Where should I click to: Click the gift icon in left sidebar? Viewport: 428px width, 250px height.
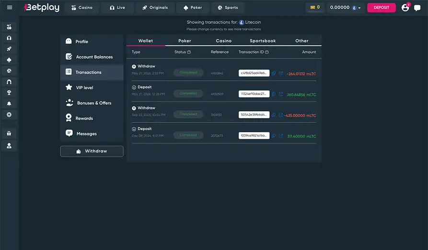9,133
